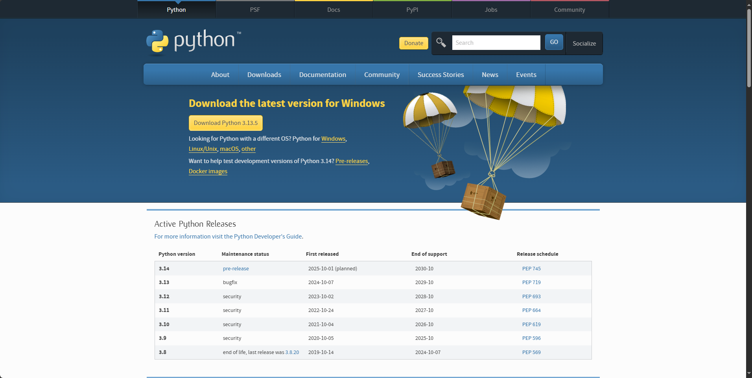Open the Success Stories page

(441, 74)
